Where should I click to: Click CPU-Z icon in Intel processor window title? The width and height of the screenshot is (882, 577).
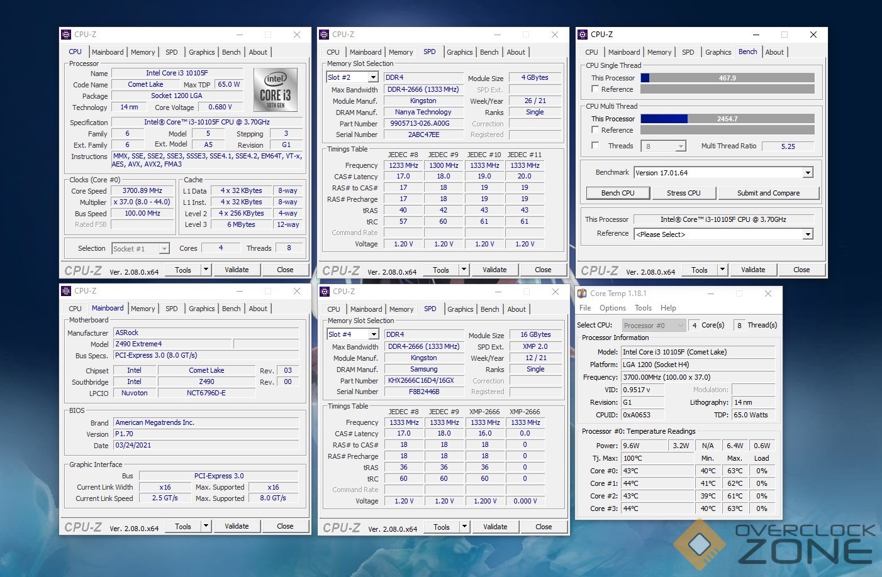66,35
